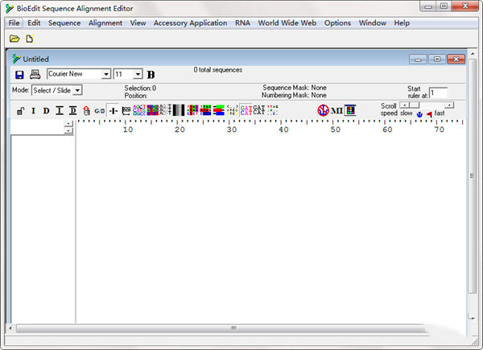The height and width of the screenshot is (350, 483).
Task: Toggle the bold B font button
Action: coord(151,75)
